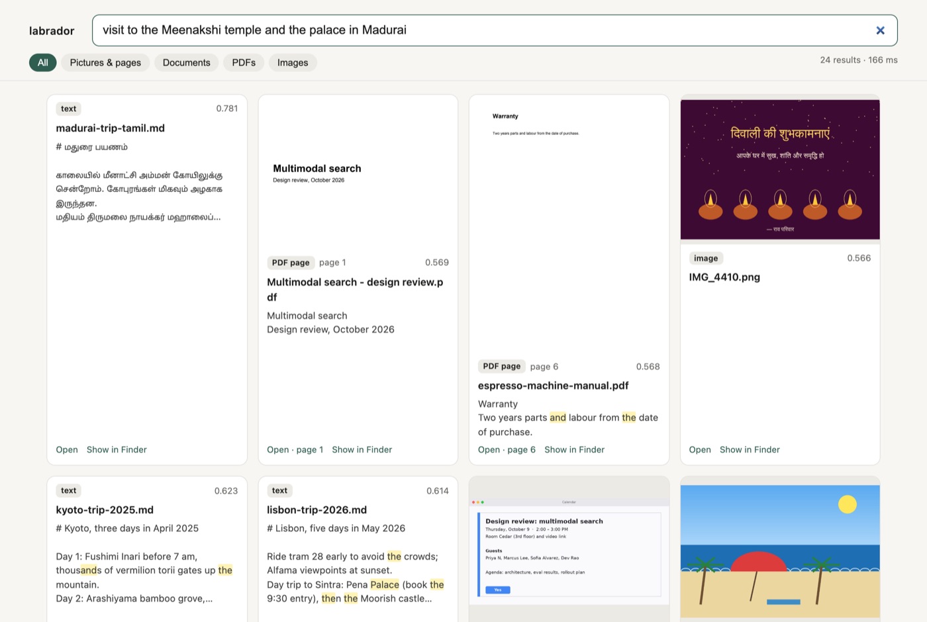Clear the search query with the X icon
Viewport: 927px width, 622px height.
[x=880, y=30]
